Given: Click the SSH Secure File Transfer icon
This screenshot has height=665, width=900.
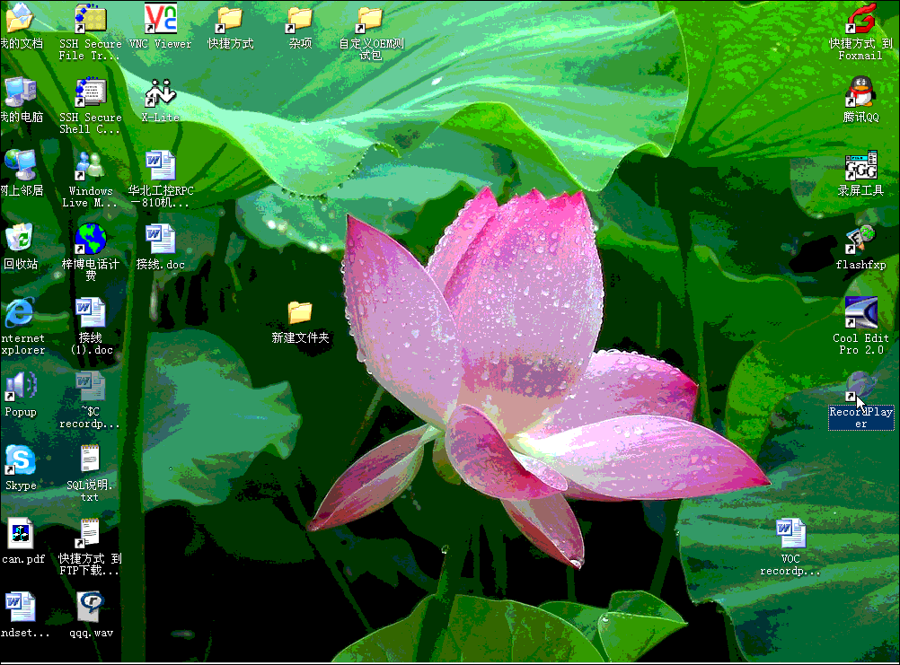Looking at the screenshot, I should click(x=90, y=19).
